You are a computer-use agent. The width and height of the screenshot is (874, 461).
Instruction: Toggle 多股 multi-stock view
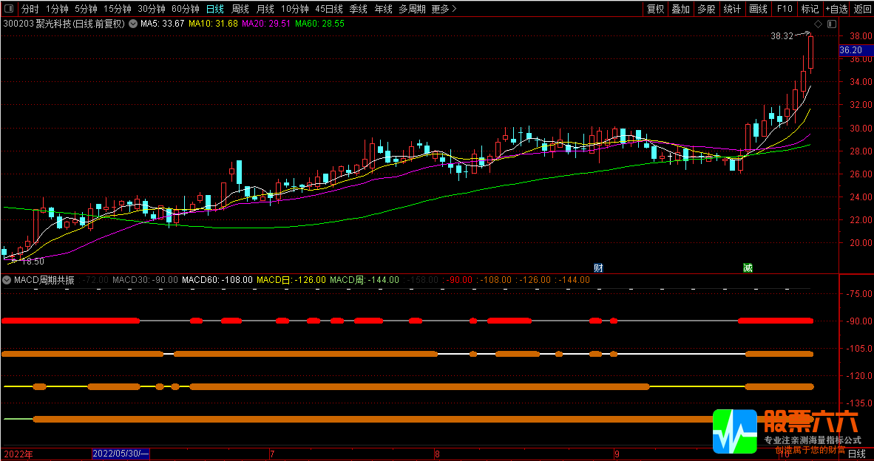click(x=706, y=9)
